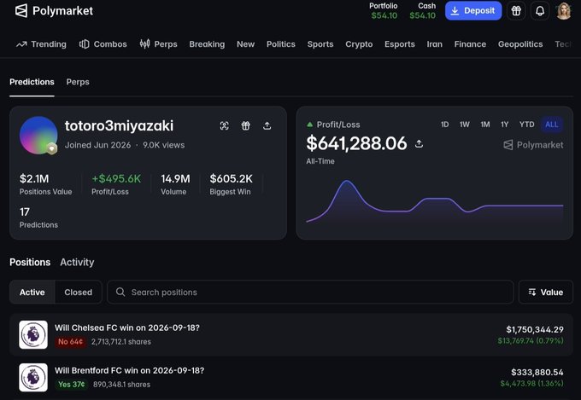
Task: Open the Politics category
Action: (281, 44)
